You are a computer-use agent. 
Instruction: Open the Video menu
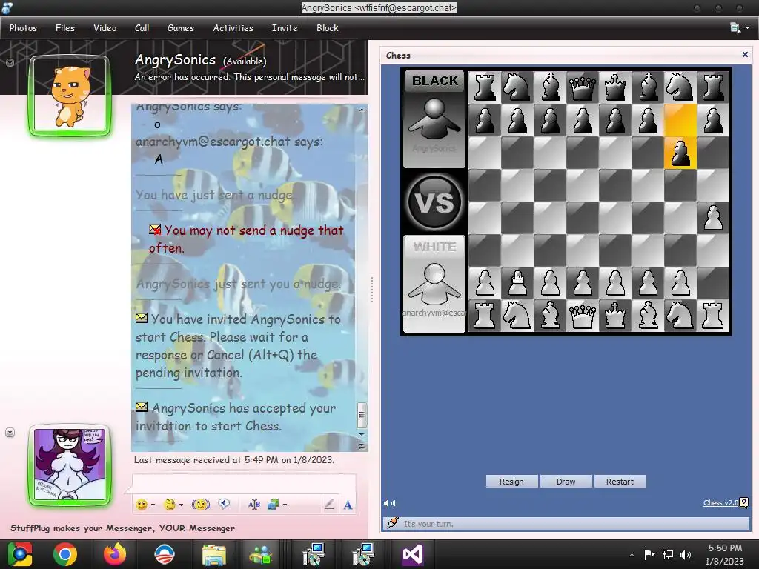tap(105, 28)
